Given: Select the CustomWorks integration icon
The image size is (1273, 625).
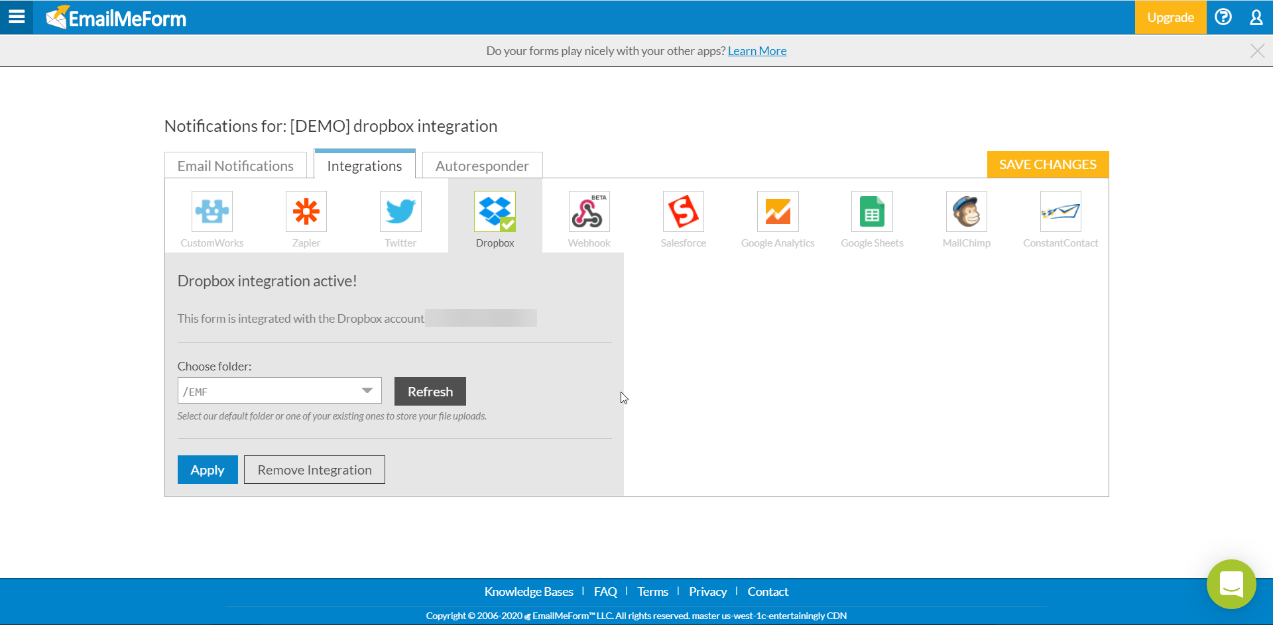Looking at the screenshot, I should (212, 211).
